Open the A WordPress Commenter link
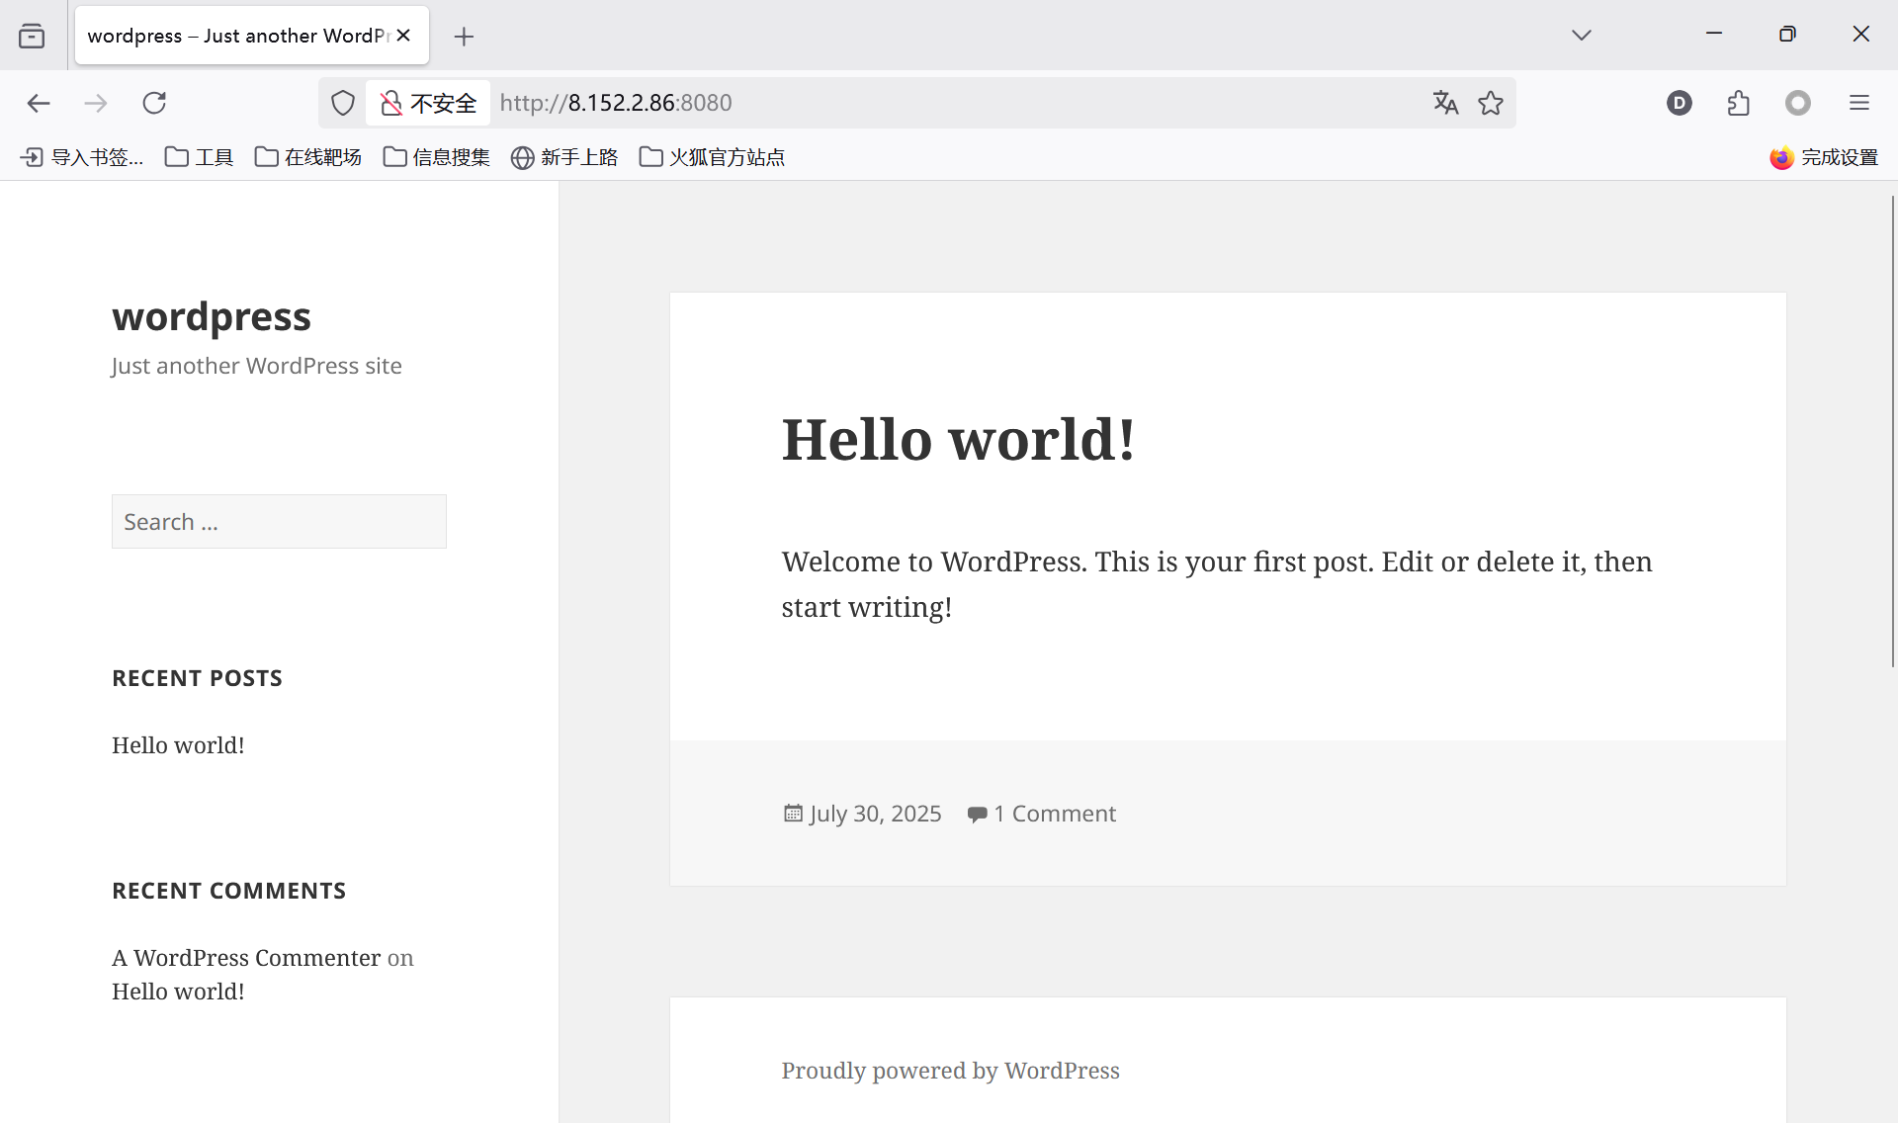1898x1123 pixels. pyautogui.click(x=246, y=958)
